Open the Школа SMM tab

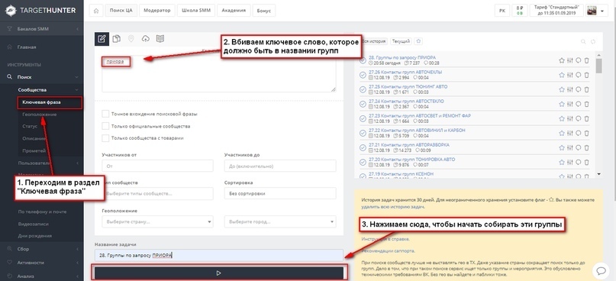pos(196,11)
